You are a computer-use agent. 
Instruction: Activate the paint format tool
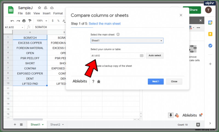(30, 21)
